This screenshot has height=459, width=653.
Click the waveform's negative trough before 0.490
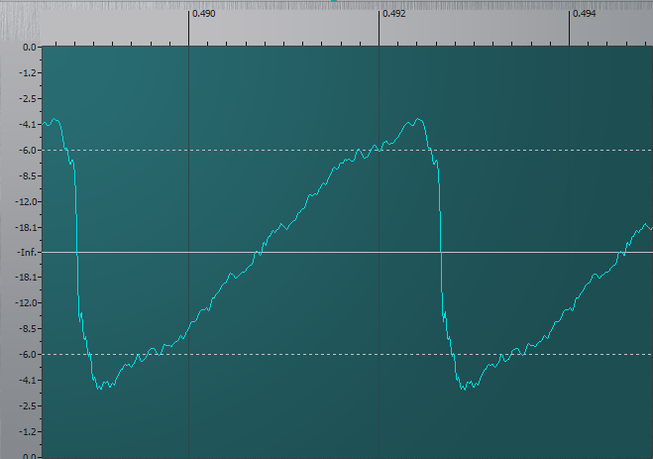click(x=100, y=389)
